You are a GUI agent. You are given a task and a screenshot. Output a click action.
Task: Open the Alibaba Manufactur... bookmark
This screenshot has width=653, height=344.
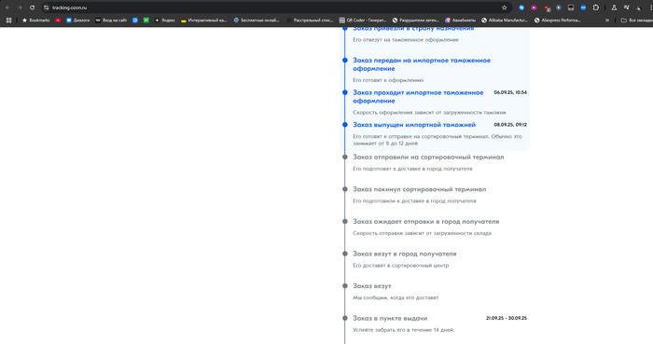click(x=505, y=20)
